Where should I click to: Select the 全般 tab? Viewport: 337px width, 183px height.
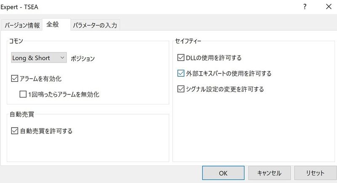(x=53, y=25)
